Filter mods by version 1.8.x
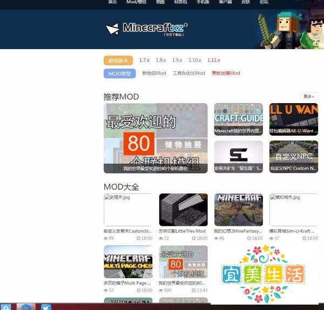 pyautogui.click(x=161, y=60)
